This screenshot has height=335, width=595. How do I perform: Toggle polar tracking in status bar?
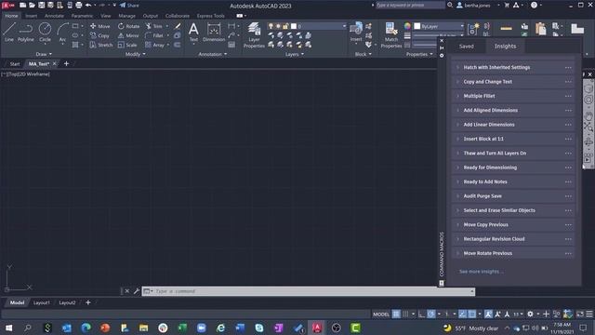[x=431, y=315]
